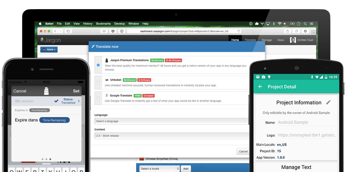Open the Safari sidebar toggle icon

(68, 31)
